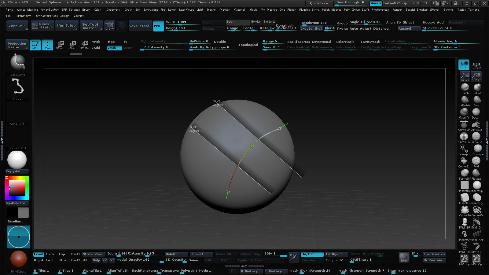Open the Preferences menu
This screenshot has width=489, height=275.
click(x=380, y=10)
